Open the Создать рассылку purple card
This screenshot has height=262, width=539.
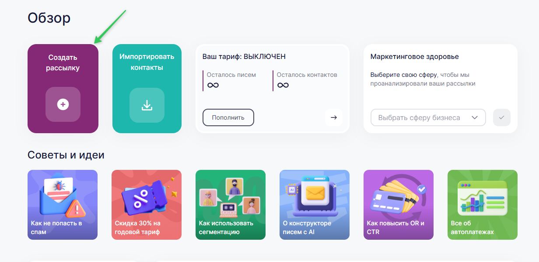(x=63, y=89)
